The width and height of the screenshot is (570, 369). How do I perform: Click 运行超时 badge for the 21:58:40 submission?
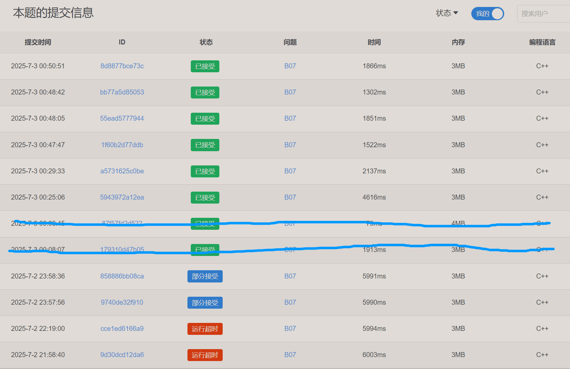[x=205, y=355]
